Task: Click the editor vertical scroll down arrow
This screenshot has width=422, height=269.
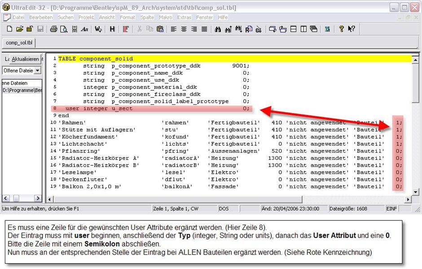Action: pyautogui.click(x=415, y=192)
